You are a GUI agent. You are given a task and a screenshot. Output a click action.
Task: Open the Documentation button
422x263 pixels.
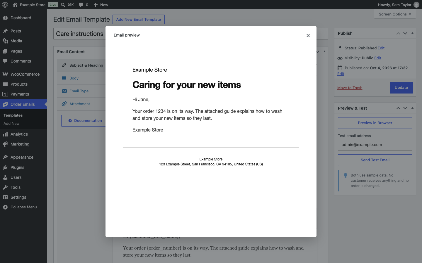(84, 121)
